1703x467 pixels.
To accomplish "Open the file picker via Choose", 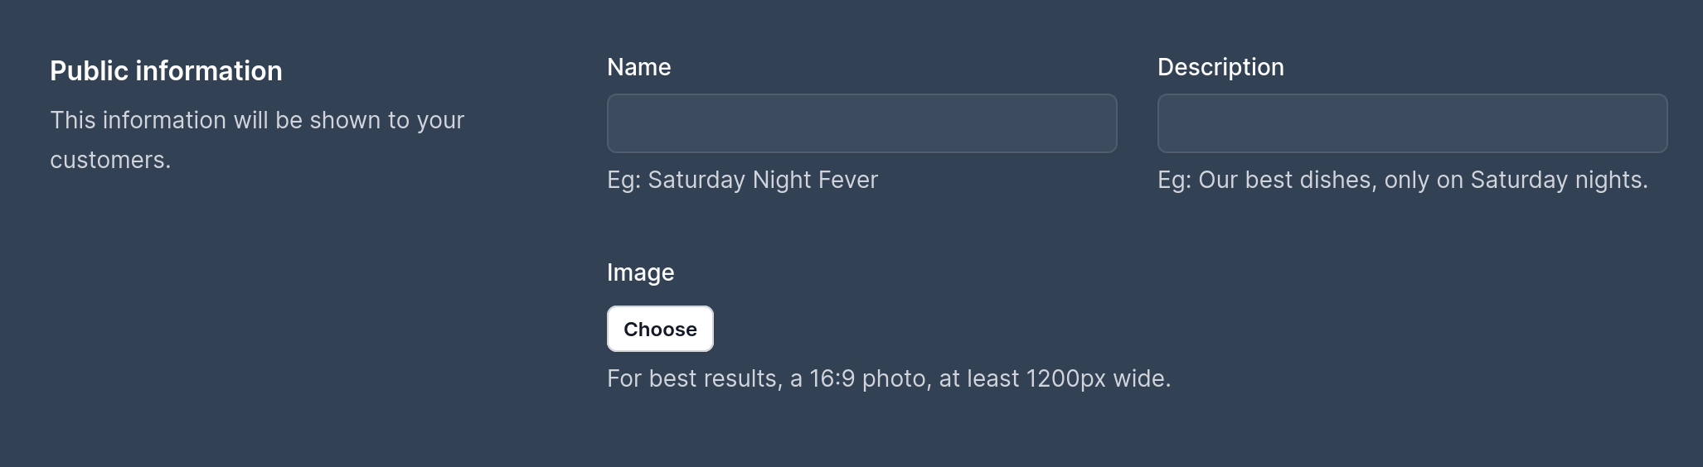I will pos(660,329).
